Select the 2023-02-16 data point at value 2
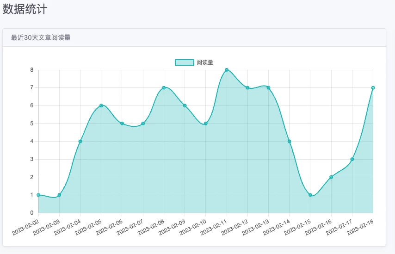Screen dimensions: 395x254 tap(331, 177)
